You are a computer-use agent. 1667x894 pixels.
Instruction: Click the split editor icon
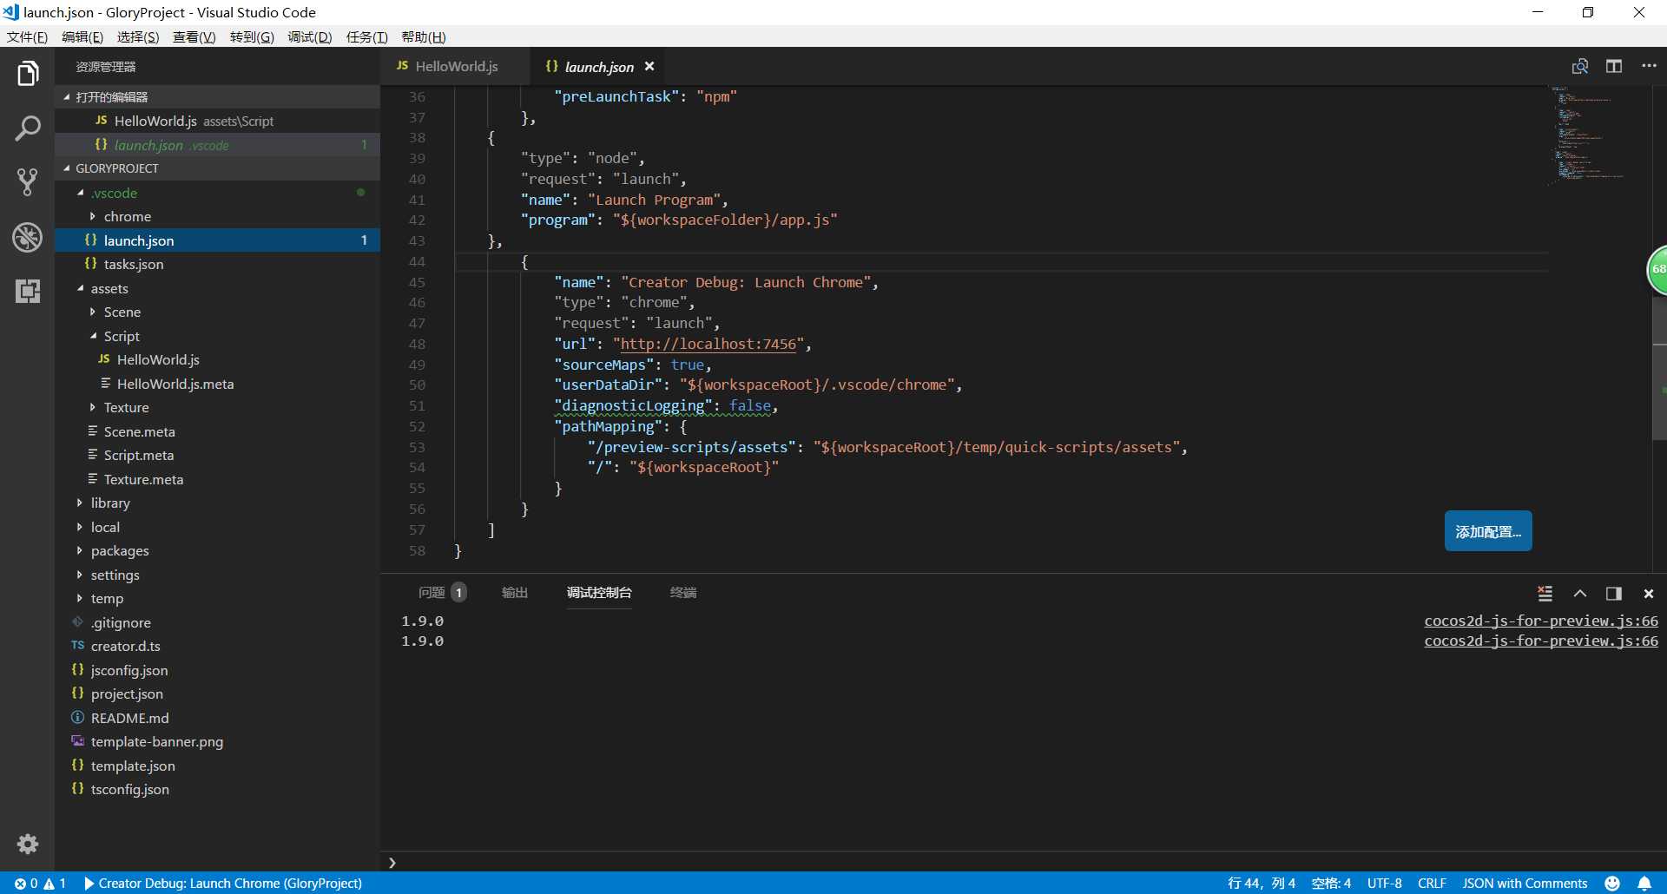[x=1614, y=66]
